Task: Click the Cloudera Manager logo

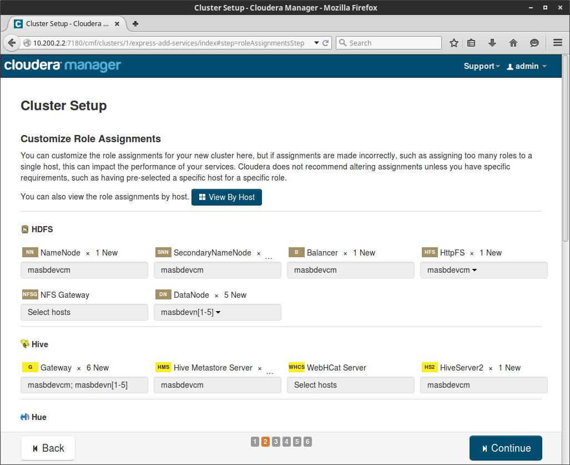Action: click(x=62, y=65)
